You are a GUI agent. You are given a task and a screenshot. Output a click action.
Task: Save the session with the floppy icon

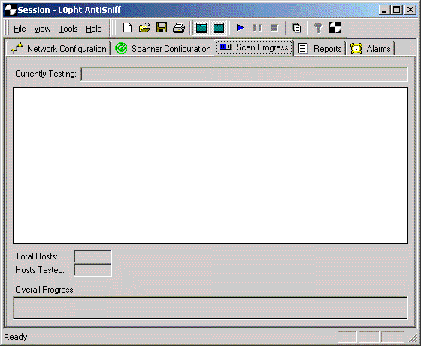point(162,28)
